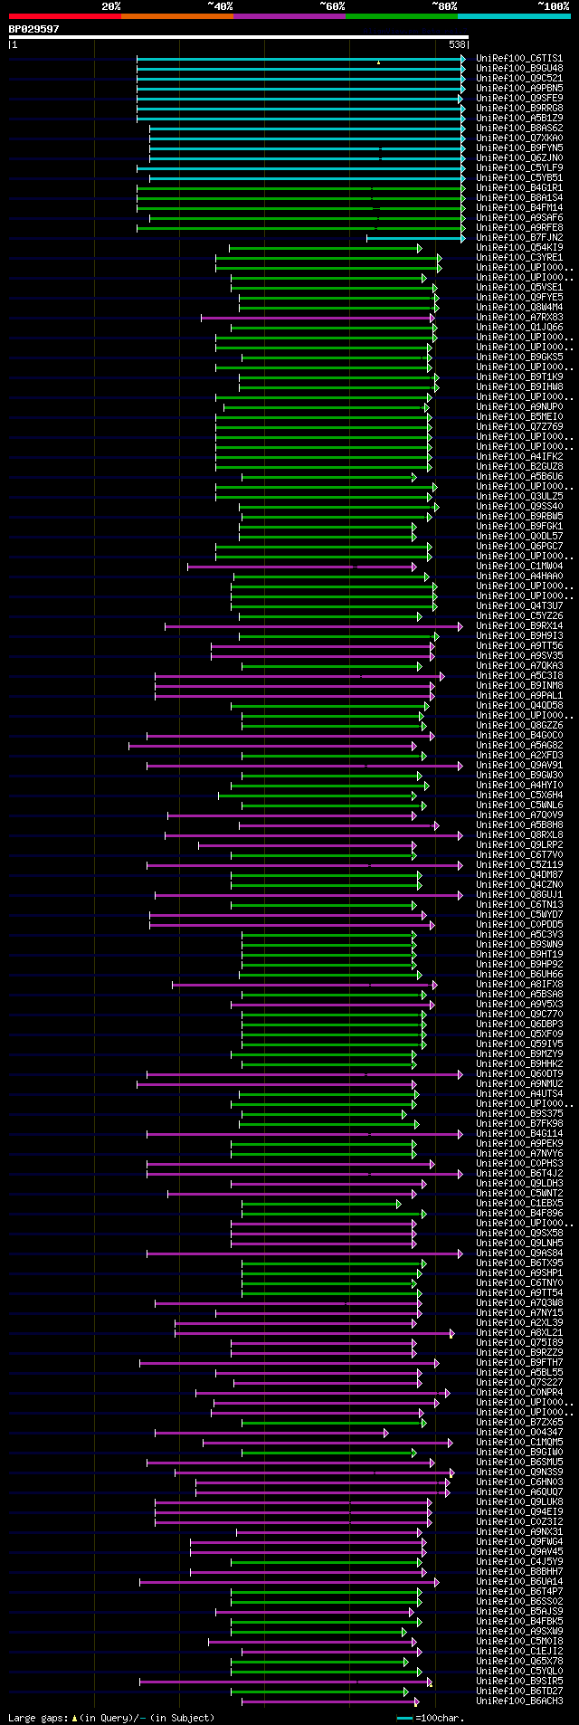Select the label UniRef100_B2GUZ8
The width and height of the screenshot is (579, 1725).
(519, 467)
